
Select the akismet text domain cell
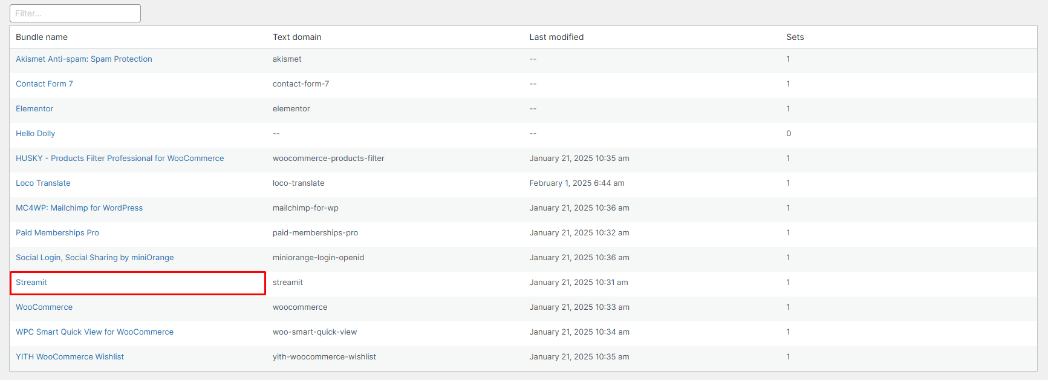click(287, 59)
